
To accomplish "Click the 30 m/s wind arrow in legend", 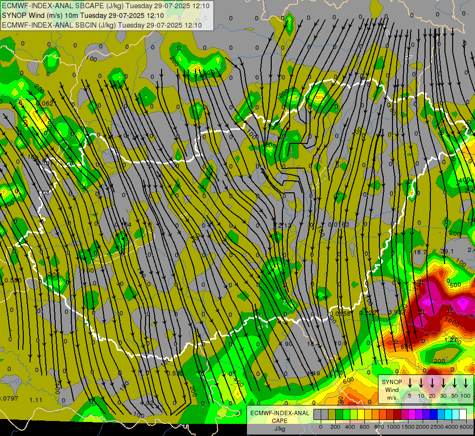I will pyautogui.click(x=443, y=383).
